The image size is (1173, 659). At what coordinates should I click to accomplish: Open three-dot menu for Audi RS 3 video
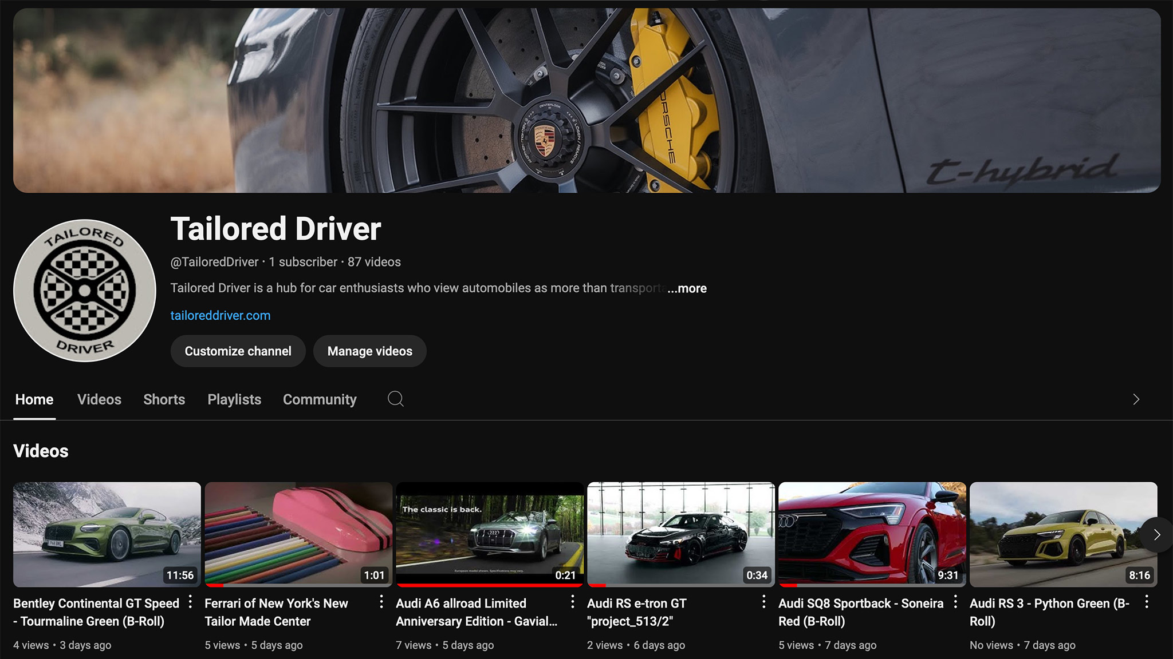[x=1147, y=602]
